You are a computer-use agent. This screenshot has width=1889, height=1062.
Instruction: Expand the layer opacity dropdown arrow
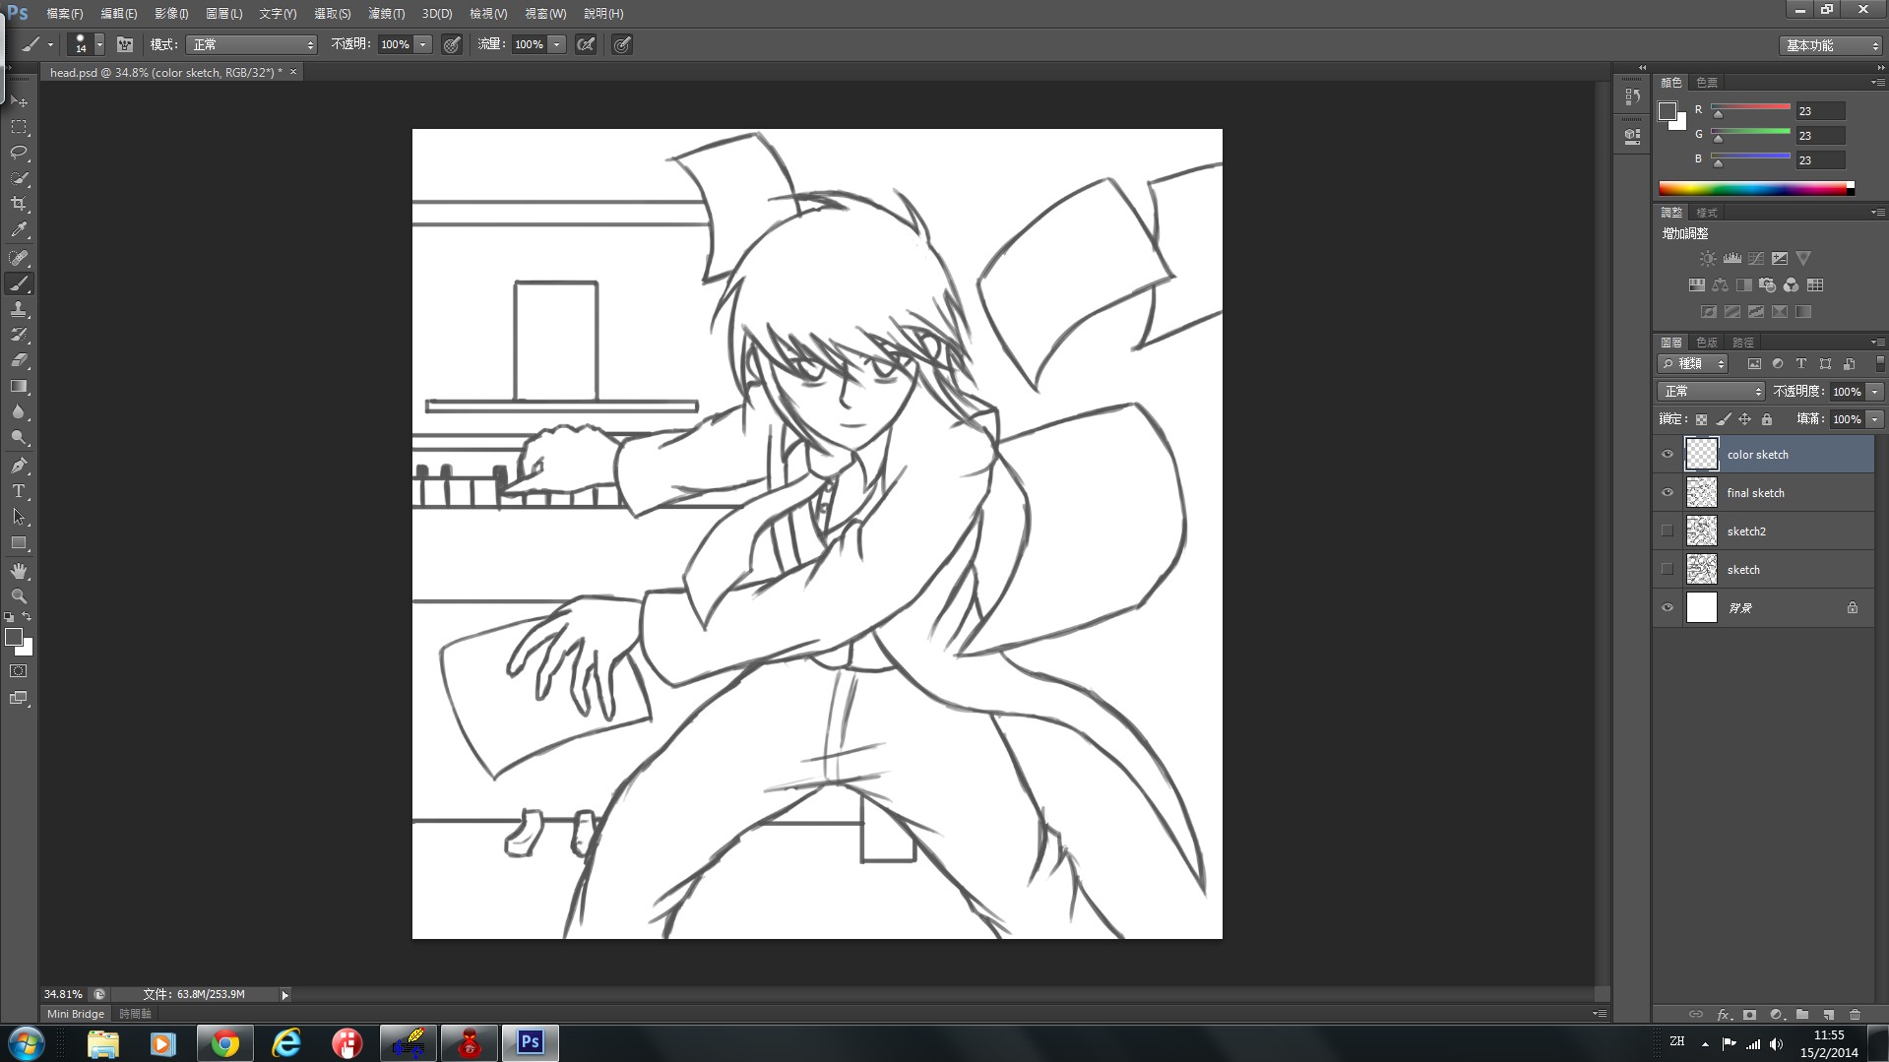1875,392
